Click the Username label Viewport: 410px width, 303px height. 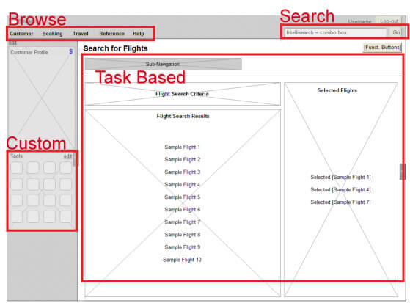[x=359, y=21]
